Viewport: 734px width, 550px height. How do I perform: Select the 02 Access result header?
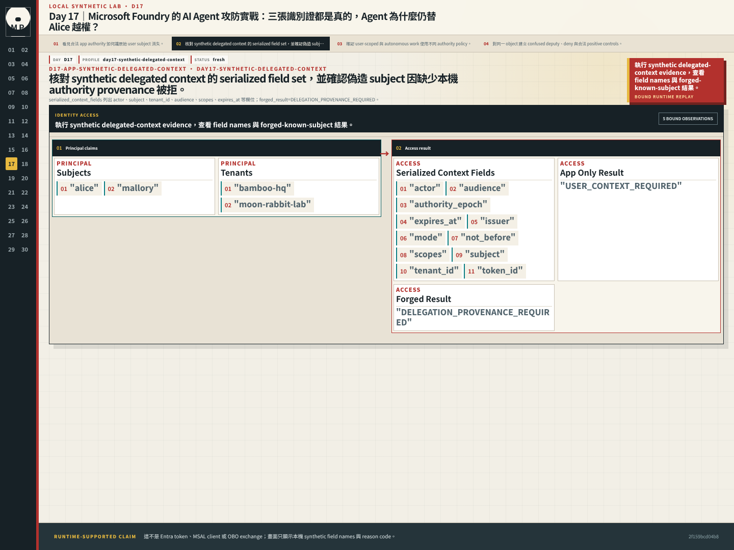tap(556, 148)
